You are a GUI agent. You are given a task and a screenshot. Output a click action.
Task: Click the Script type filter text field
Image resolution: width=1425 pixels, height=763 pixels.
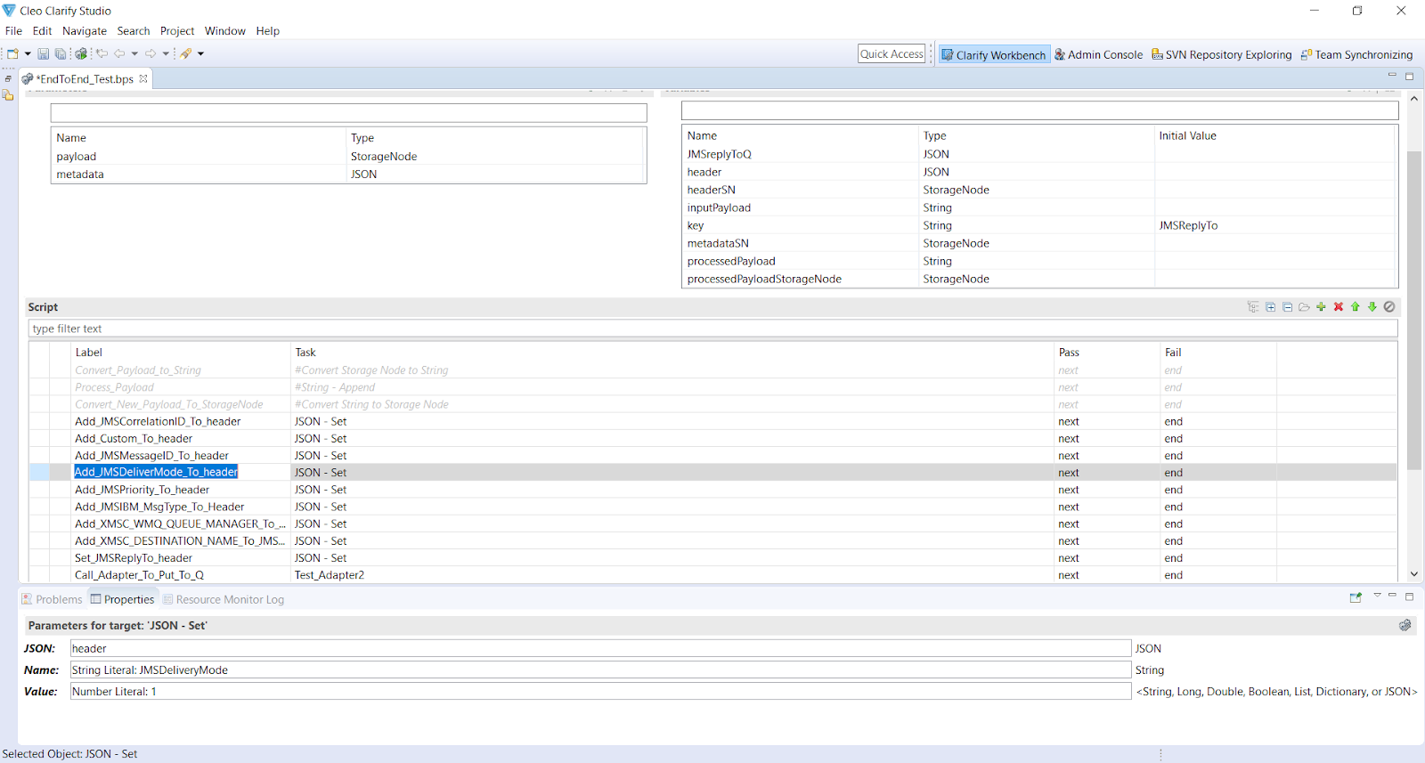click(712, 329)
